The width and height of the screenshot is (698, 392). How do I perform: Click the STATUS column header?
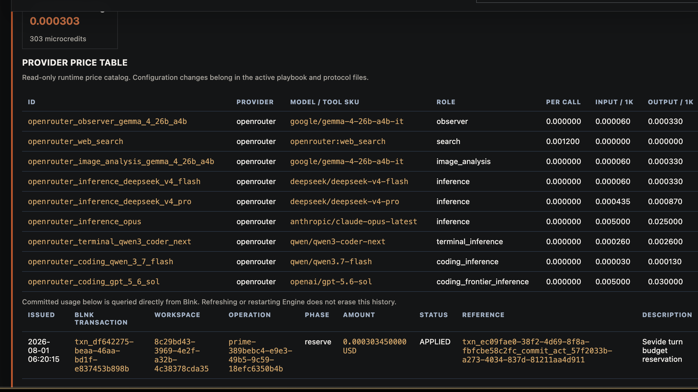[433, 315]
